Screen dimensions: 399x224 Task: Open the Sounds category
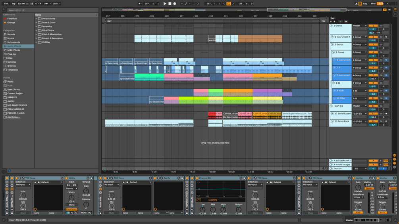pyautogui.click(x=11, y=34)
